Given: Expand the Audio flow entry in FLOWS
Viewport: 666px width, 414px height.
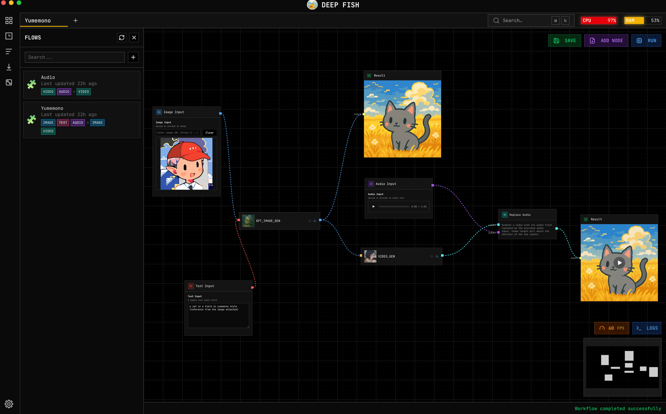Looking at the screenshot, I should click(x=81, y=85).
